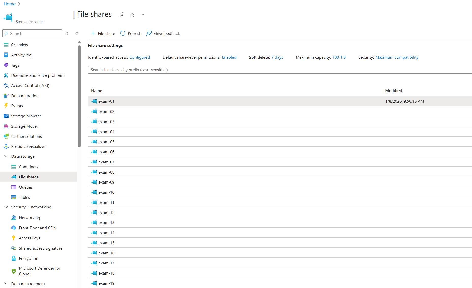Click the Events lightning icon
Viewport: 472px width, 288px height.
pos(6,106)
